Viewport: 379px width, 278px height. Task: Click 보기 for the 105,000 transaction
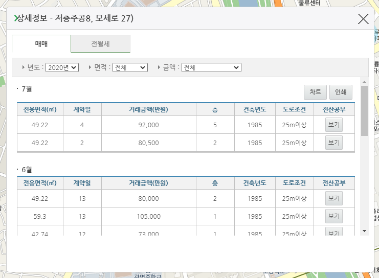point(334,216)
